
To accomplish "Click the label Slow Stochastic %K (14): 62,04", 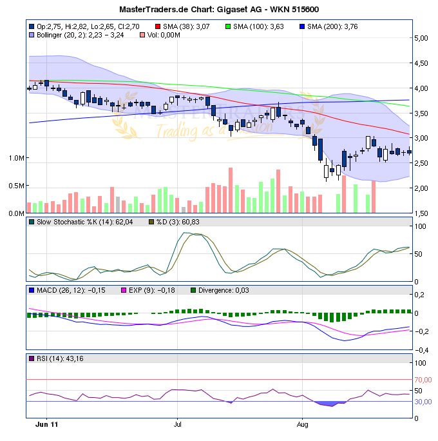I will point(85,222).
